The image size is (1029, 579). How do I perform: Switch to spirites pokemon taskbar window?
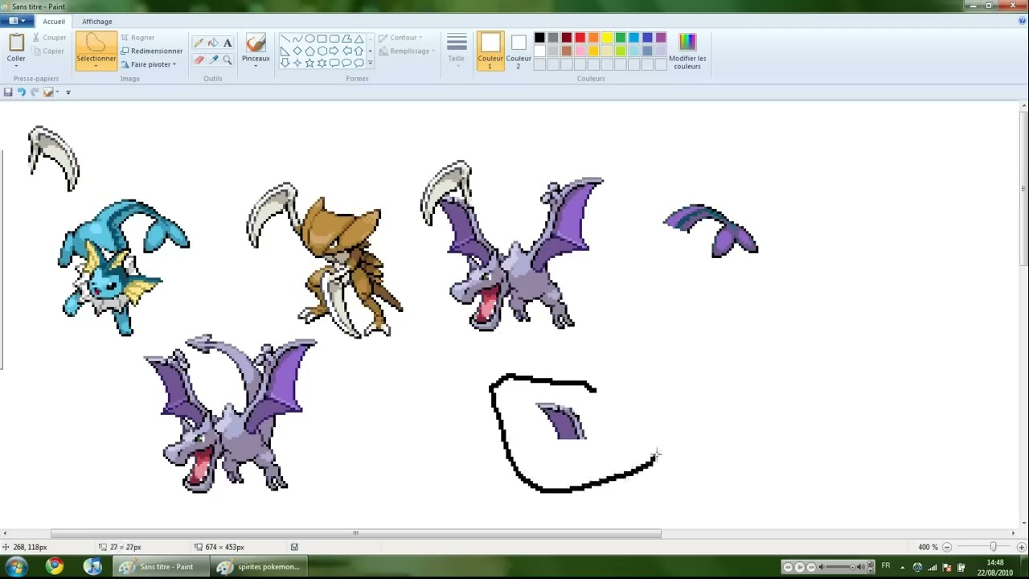pyautogui.click(x=259, y=567)
